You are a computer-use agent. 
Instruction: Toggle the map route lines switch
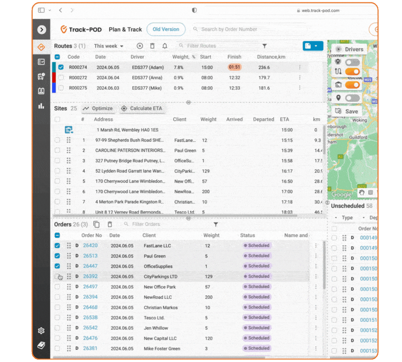[353, 72]
